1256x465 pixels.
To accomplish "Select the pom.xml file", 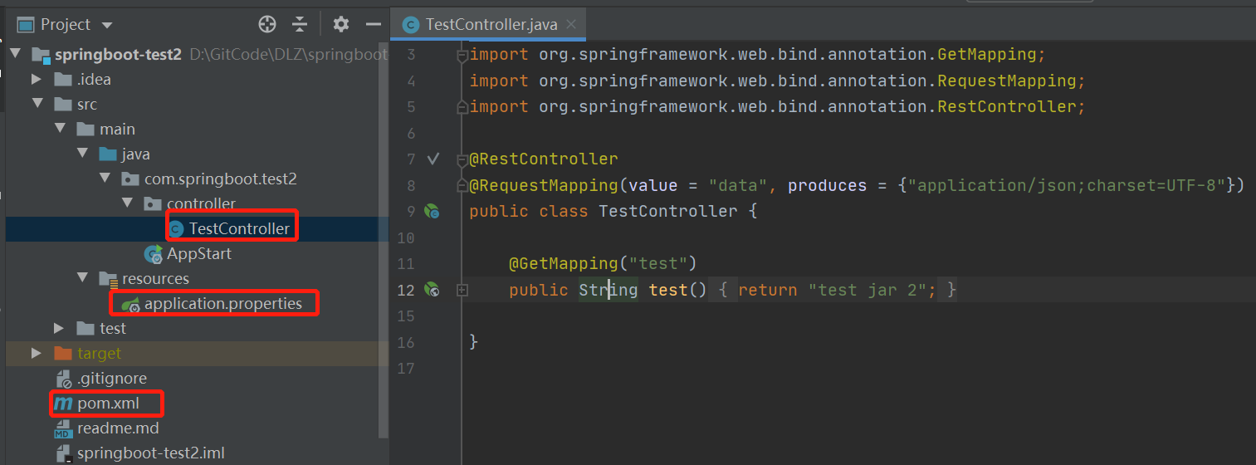I will [108, 404].
